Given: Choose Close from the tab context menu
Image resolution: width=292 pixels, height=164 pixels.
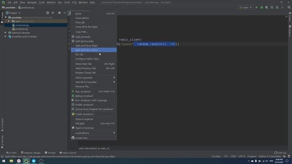Looking at the screenshot, I should click(x=94, y=14).
